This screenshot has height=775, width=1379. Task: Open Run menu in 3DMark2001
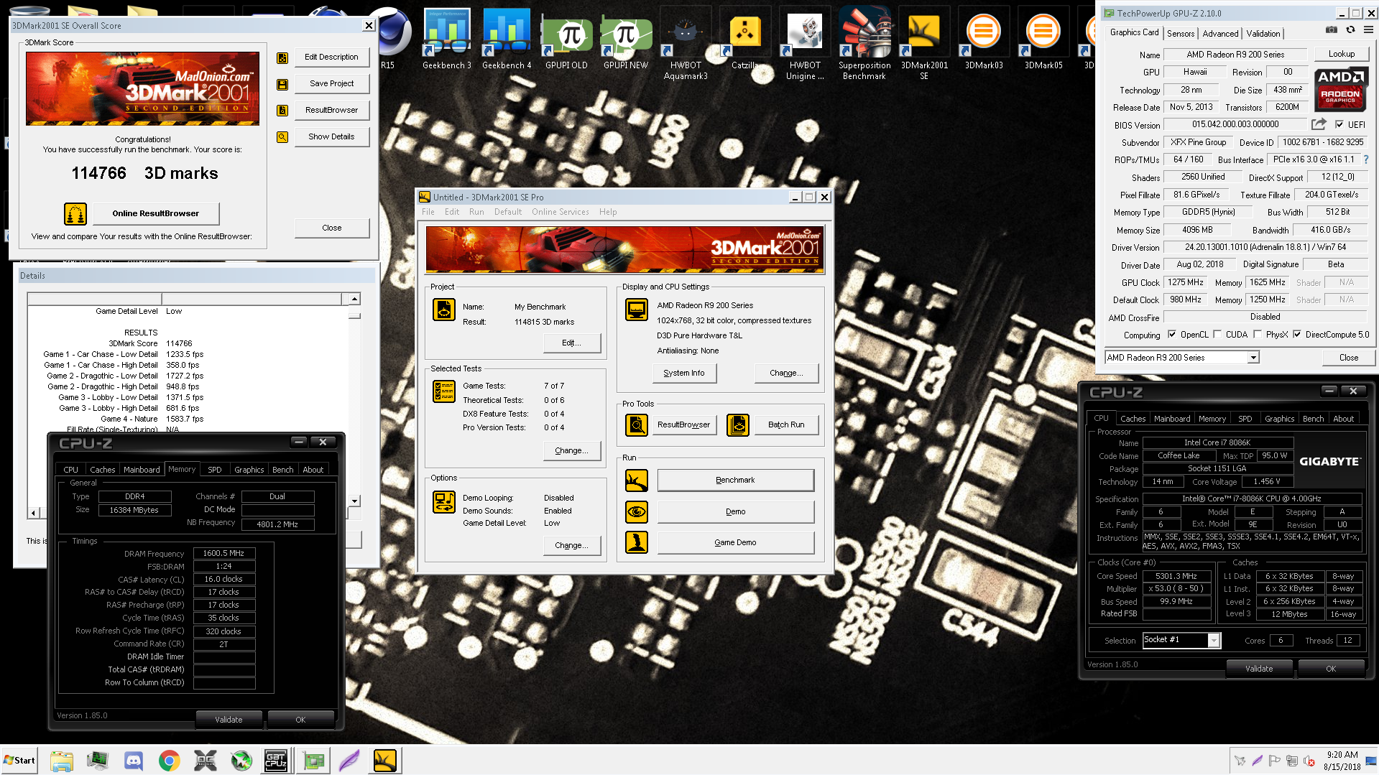click(476, 212)
